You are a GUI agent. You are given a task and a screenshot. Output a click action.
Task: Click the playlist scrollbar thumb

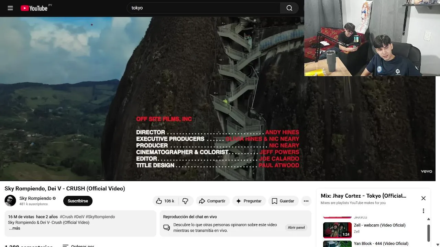pos(428,233)
